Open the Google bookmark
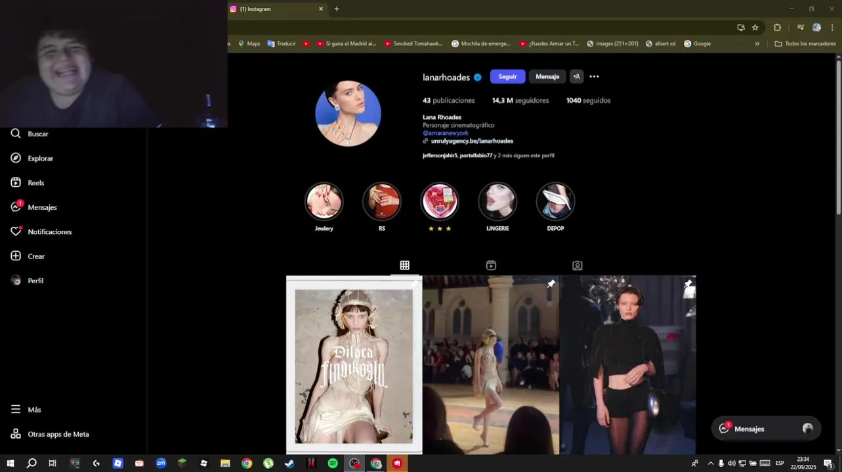Image resolution: width=842 pixels, height=472 pixels. pos(697,44)
